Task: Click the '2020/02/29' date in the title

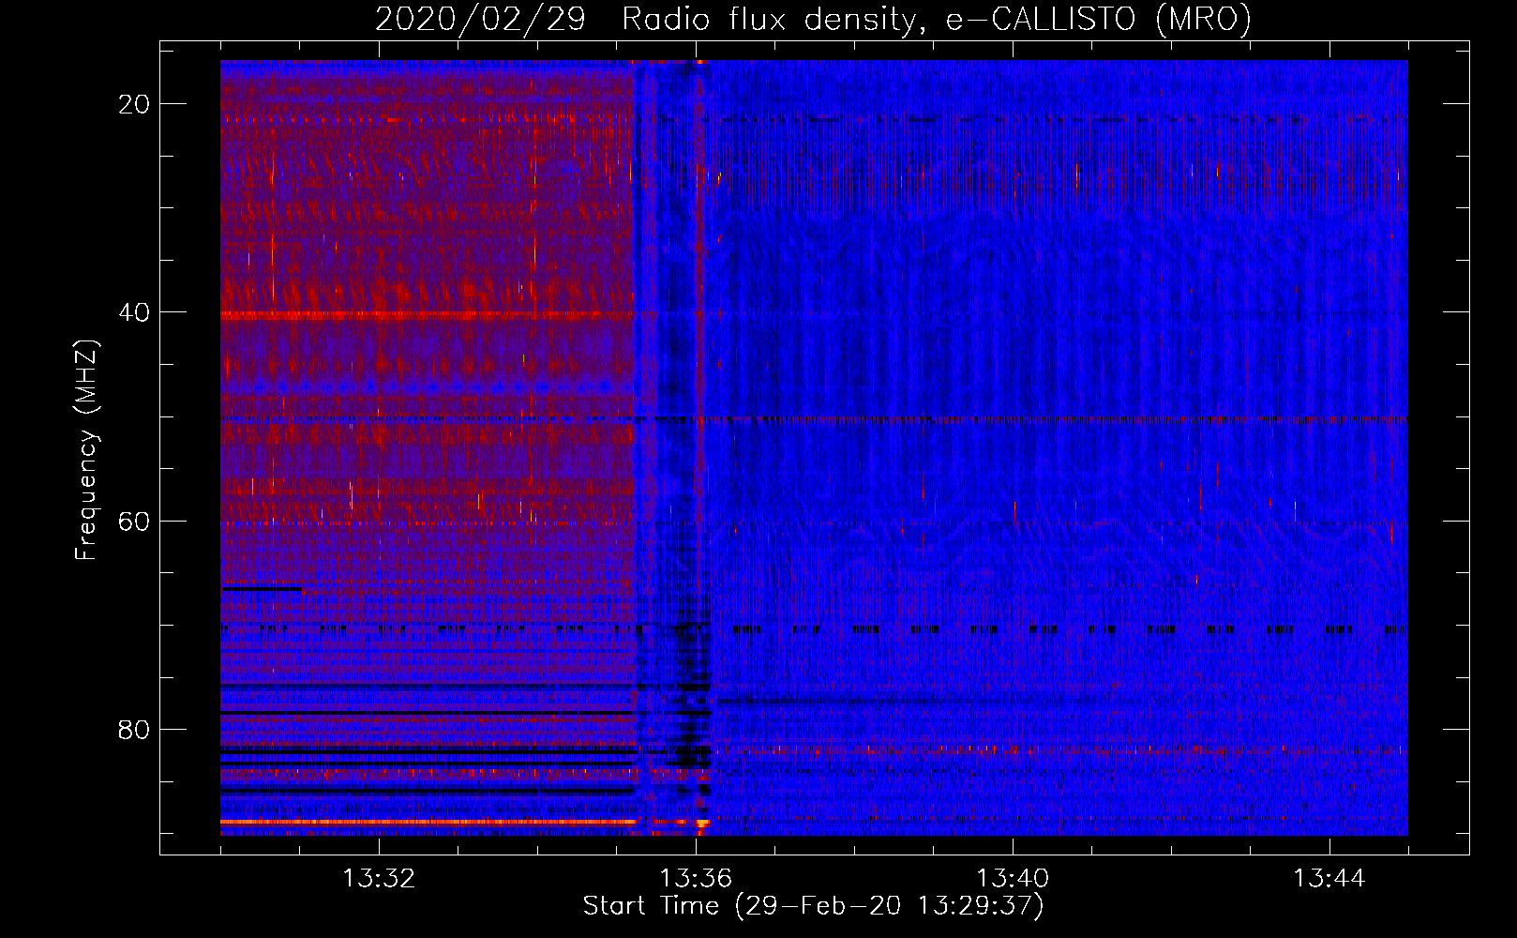Action: click(480, 19)
